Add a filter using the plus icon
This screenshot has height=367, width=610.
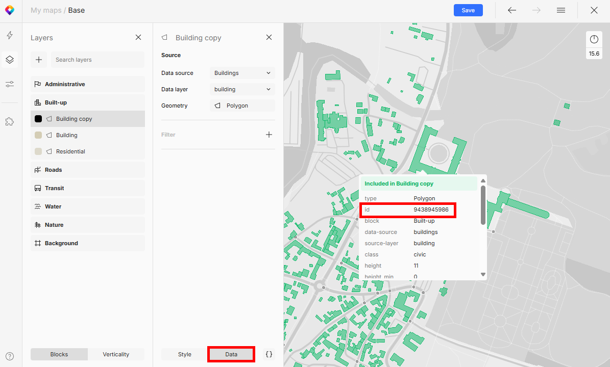(269, 135)
